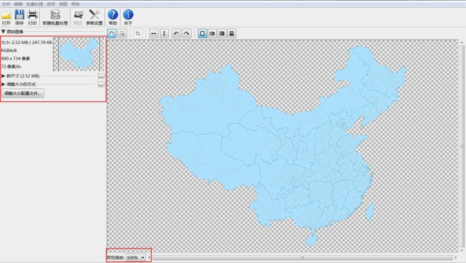Open a file with the 打开 folder icon
Viewport: 466px width, 263px height.
[x=6, y=17]
